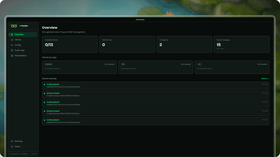Open the first Config Updated activity entry
Screen dimensions: 280x157
[x=156, y=86]
